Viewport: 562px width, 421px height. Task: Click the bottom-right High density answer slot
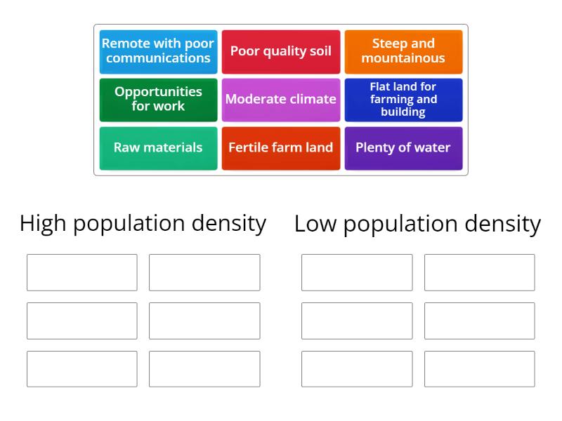tap(204, 368)
